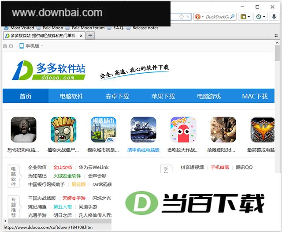Image resolution: width=282 pixels, height=232 pixels.
Task: Click the 华为云WeLink link
Action: [x=93, y=167]
